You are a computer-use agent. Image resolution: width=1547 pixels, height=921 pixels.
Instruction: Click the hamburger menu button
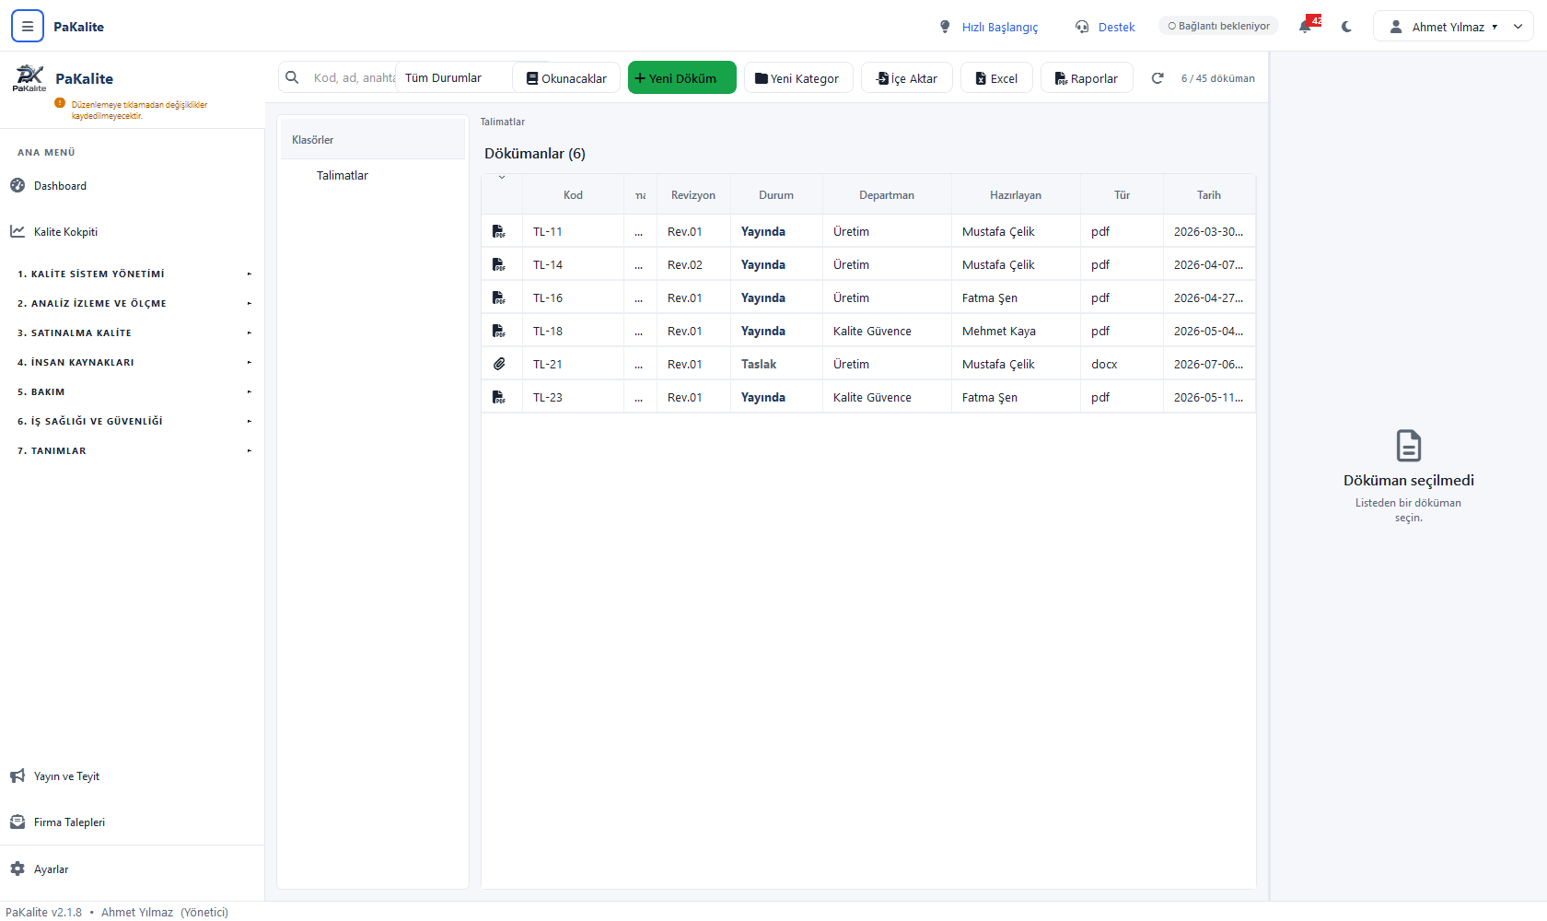click(x=28, y=27)
